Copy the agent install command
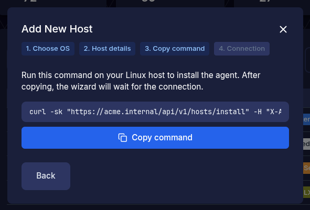The width and height of the screenshot is (310, 210). tap(155, 138)
